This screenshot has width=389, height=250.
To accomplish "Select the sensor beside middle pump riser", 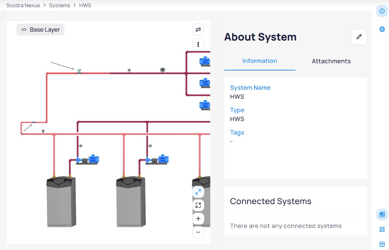I will point(150,146).
